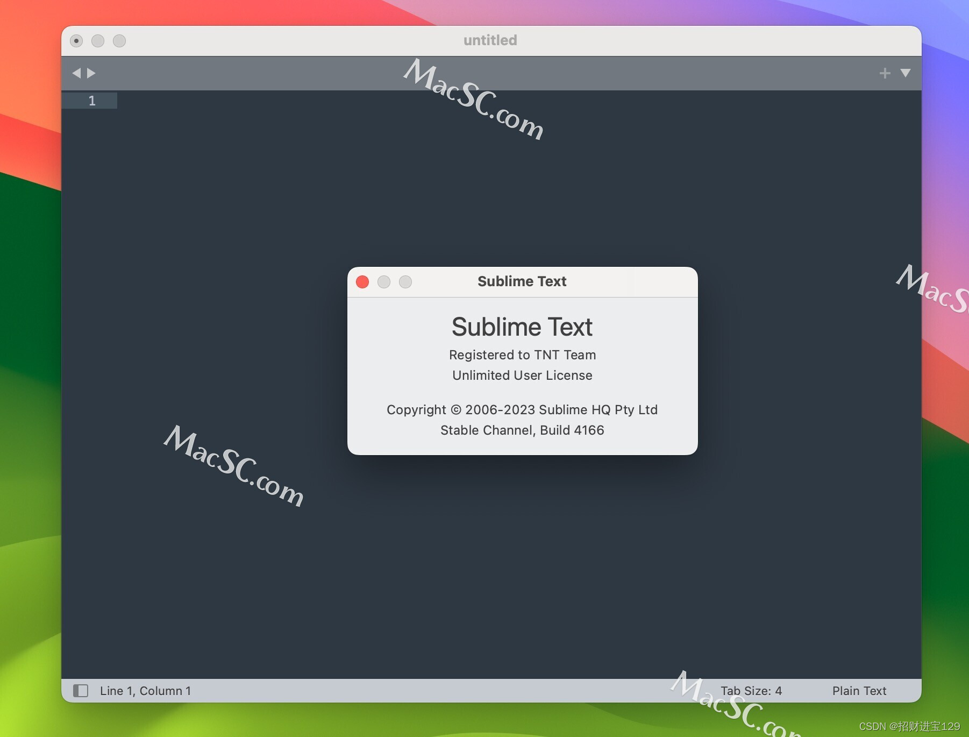Zoom the untitled editor window
The image size is (969, 737).
tap(119, 41)
